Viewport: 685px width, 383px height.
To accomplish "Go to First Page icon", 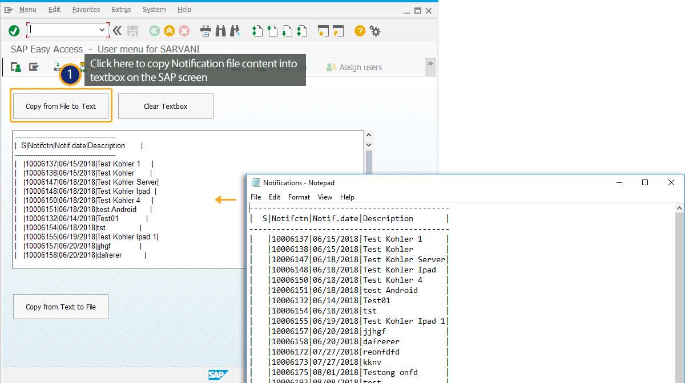I will tap(257, 31).
